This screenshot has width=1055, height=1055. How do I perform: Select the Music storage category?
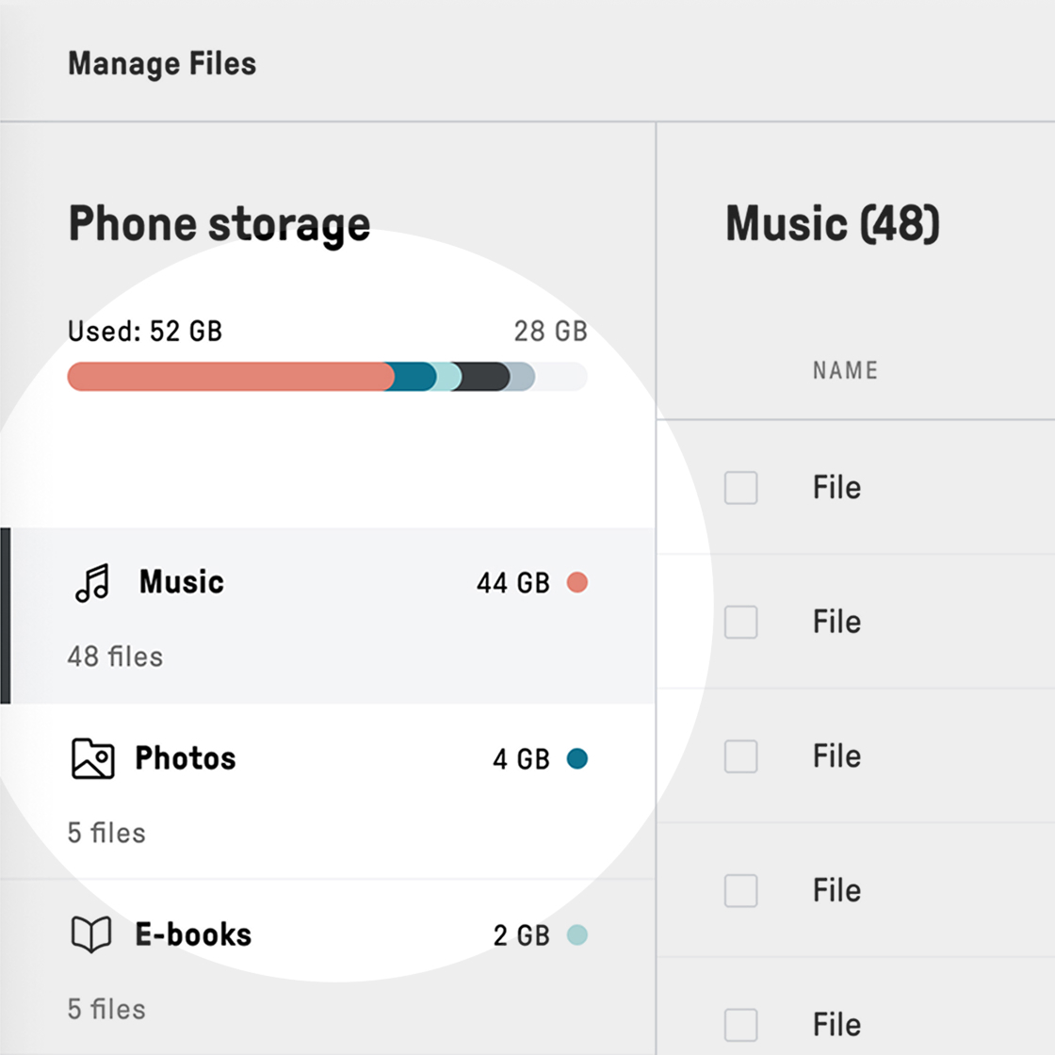click(x=181, y=582)
